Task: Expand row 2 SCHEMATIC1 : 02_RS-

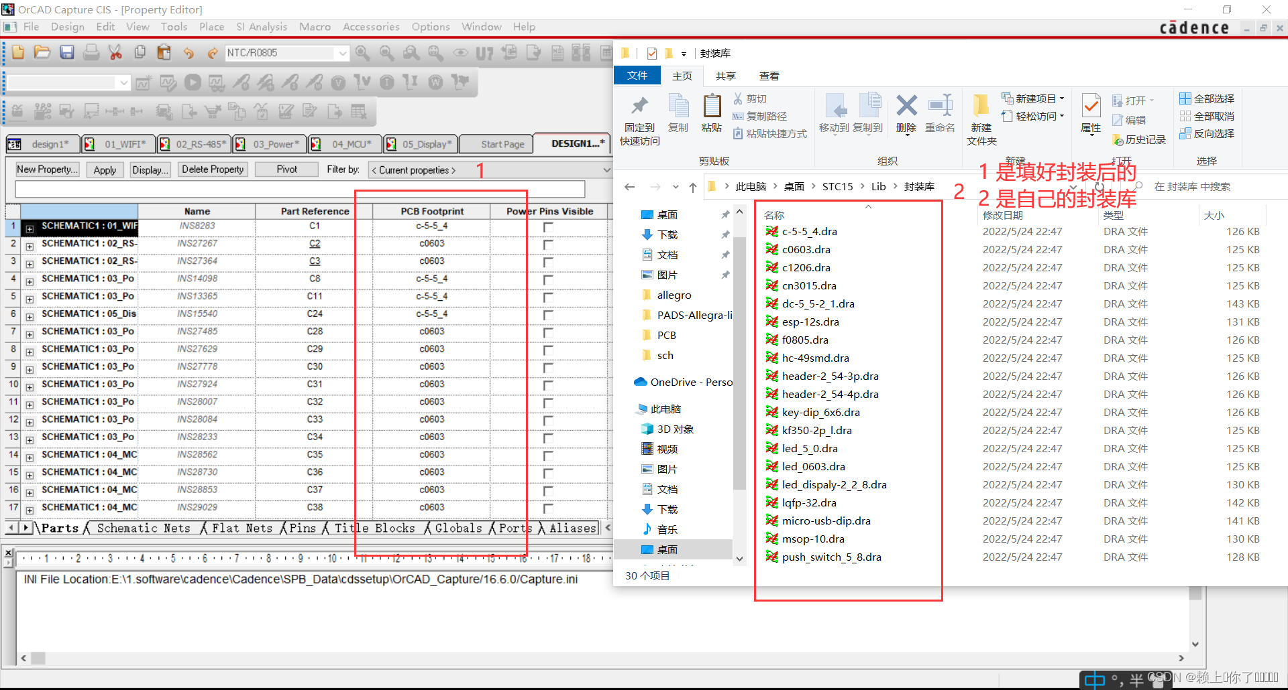Action: [30, 247]
